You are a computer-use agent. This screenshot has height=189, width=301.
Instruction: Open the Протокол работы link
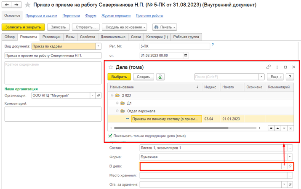point(149,16)
